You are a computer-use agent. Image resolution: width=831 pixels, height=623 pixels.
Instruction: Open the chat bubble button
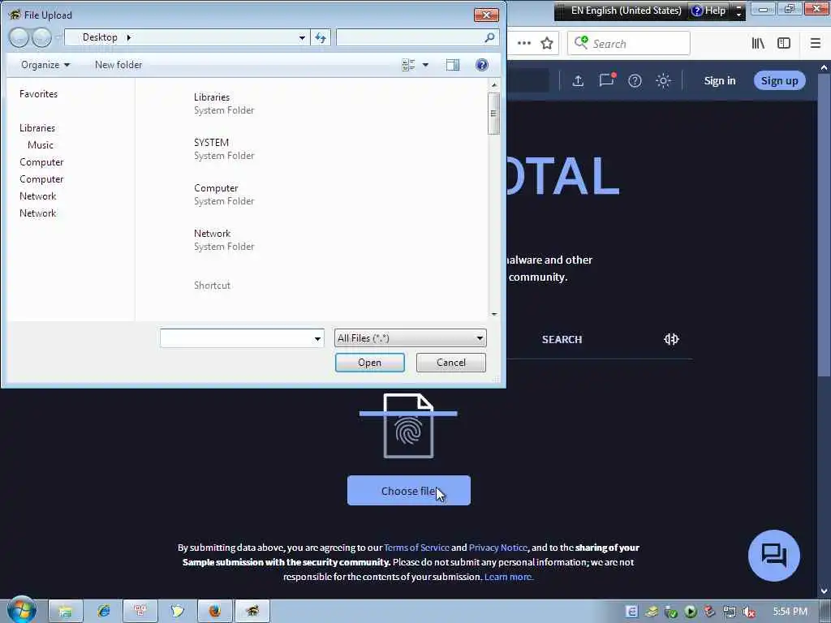click(773, 555)
